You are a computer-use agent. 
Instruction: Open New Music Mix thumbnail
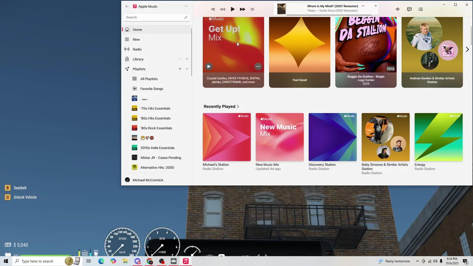pyautogui.click(x=280, y=137)
